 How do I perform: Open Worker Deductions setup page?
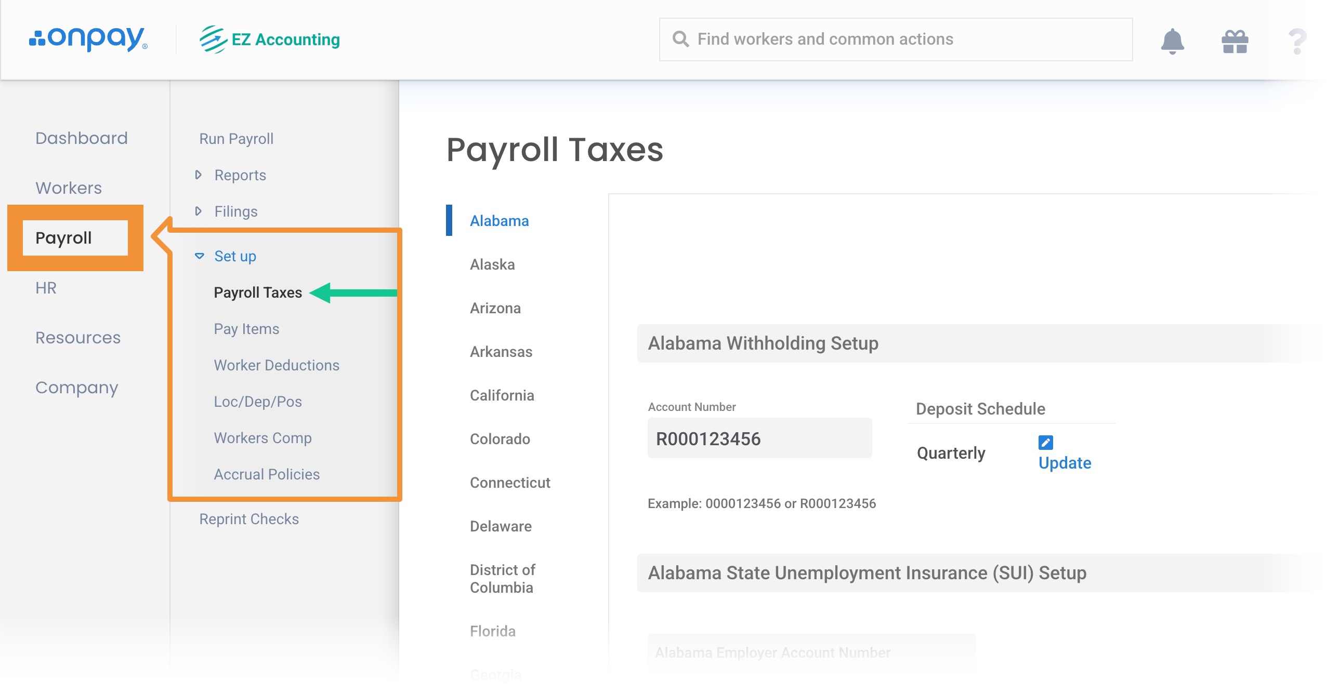pyautogui.click(x=277, y=365)
